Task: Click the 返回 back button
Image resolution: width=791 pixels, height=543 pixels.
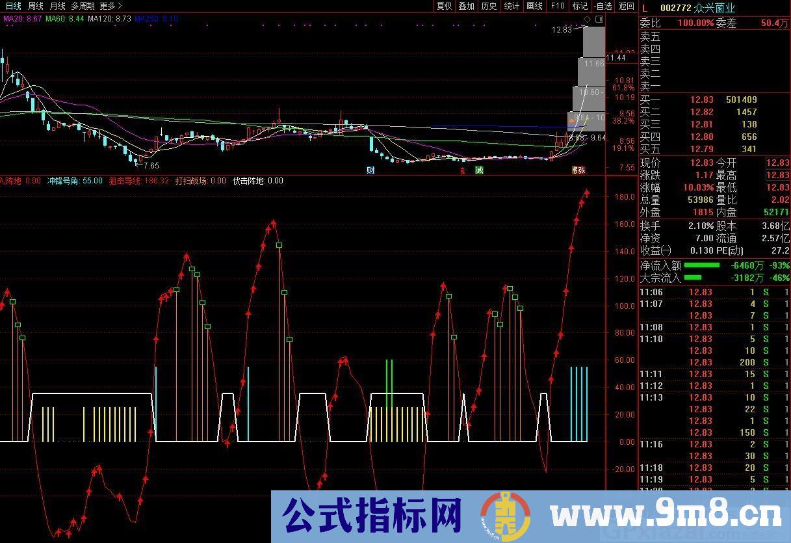Action: click(626, 6)
